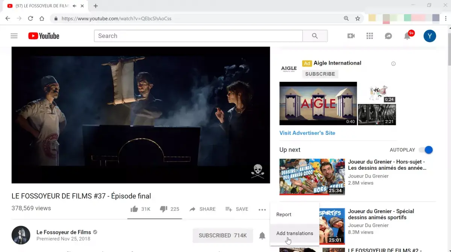Open the ad thumbnail lasting 2:21

377,115
